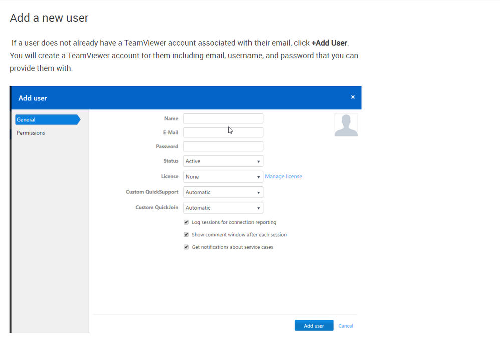Viewport: 500px width, 344px height.
Task: Click into the E-Mail field
Action: [x=223, y=132]
